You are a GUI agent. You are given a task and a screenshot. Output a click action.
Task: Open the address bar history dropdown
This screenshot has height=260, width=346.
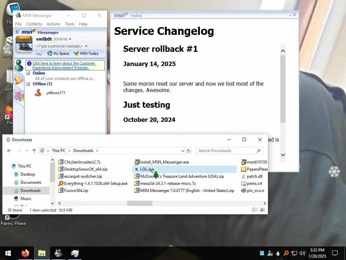pyautogui.click(x=183, y=151)
